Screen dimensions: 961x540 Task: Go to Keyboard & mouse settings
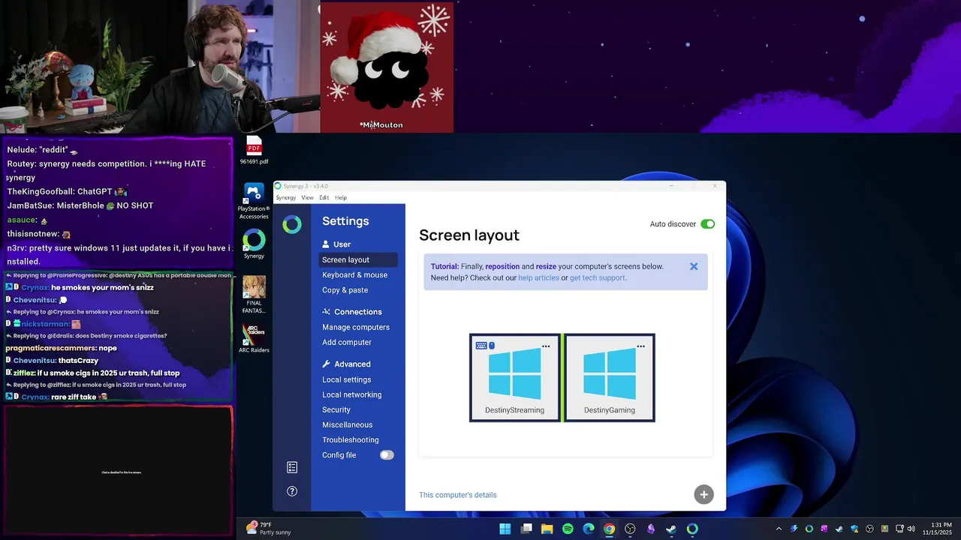(354, 275)
